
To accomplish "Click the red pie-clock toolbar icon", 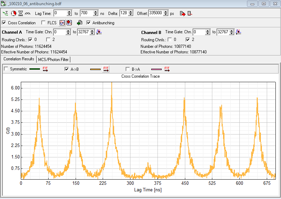I will [13, 13].
